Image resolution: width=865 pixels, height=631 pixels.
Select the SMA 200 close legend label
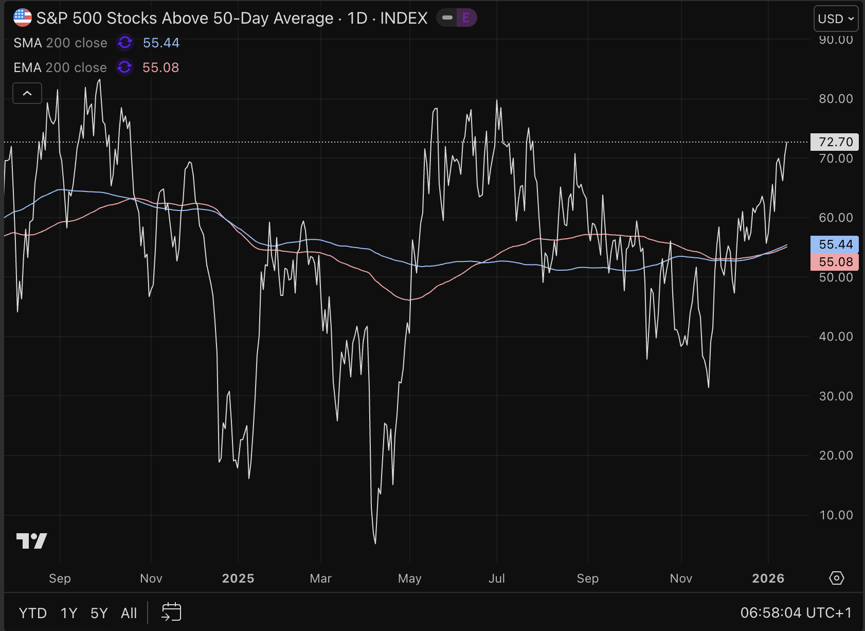[x=60, y=43]
